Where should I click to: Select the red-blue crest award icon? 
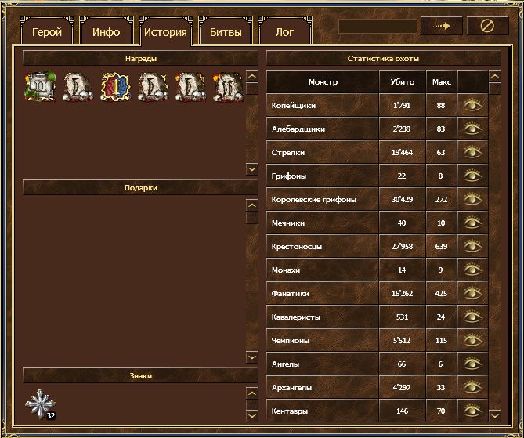coord(114,87)
